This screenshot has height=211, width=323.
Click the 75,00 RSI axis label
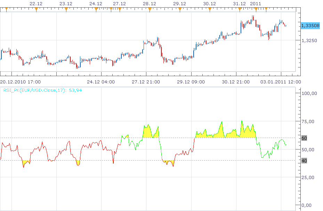click(308, 122)
